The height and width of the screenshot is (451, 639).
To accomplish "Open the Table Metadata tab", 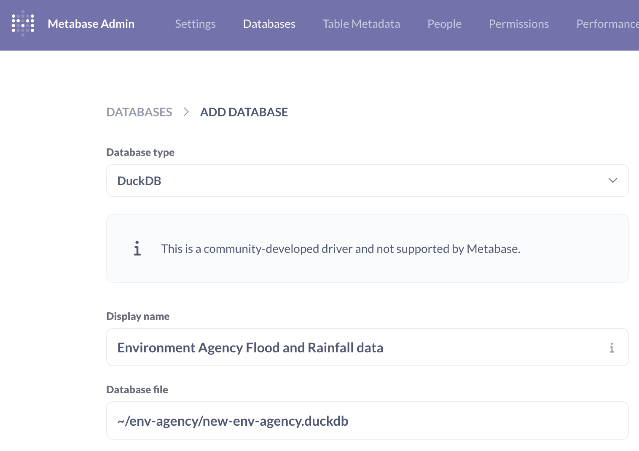I will [361, 24].
